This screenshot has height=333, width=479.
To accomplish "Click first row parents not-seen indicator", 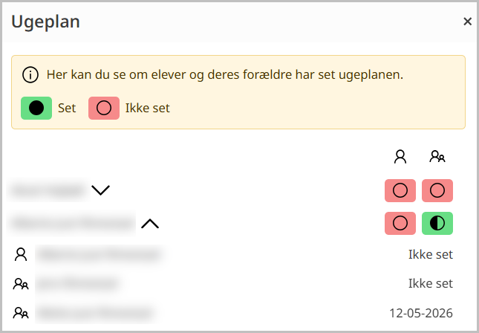I will click(437, 190).
